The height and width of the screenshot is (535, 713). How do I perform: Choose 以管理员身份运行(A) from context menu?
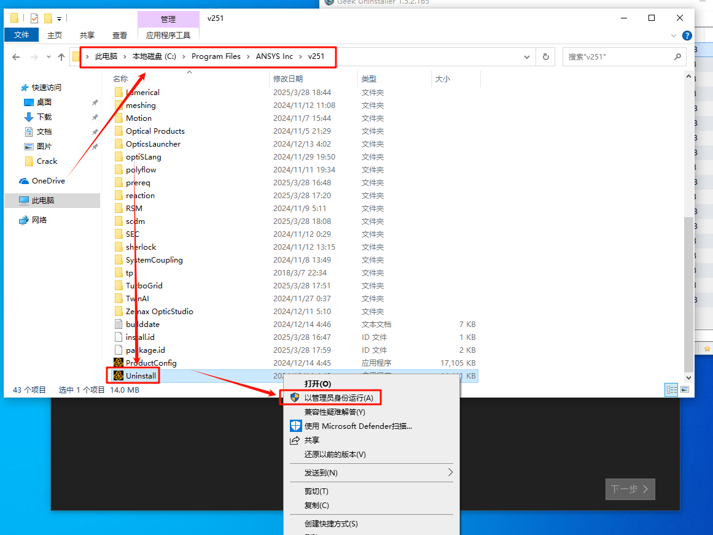coord(338,398)
